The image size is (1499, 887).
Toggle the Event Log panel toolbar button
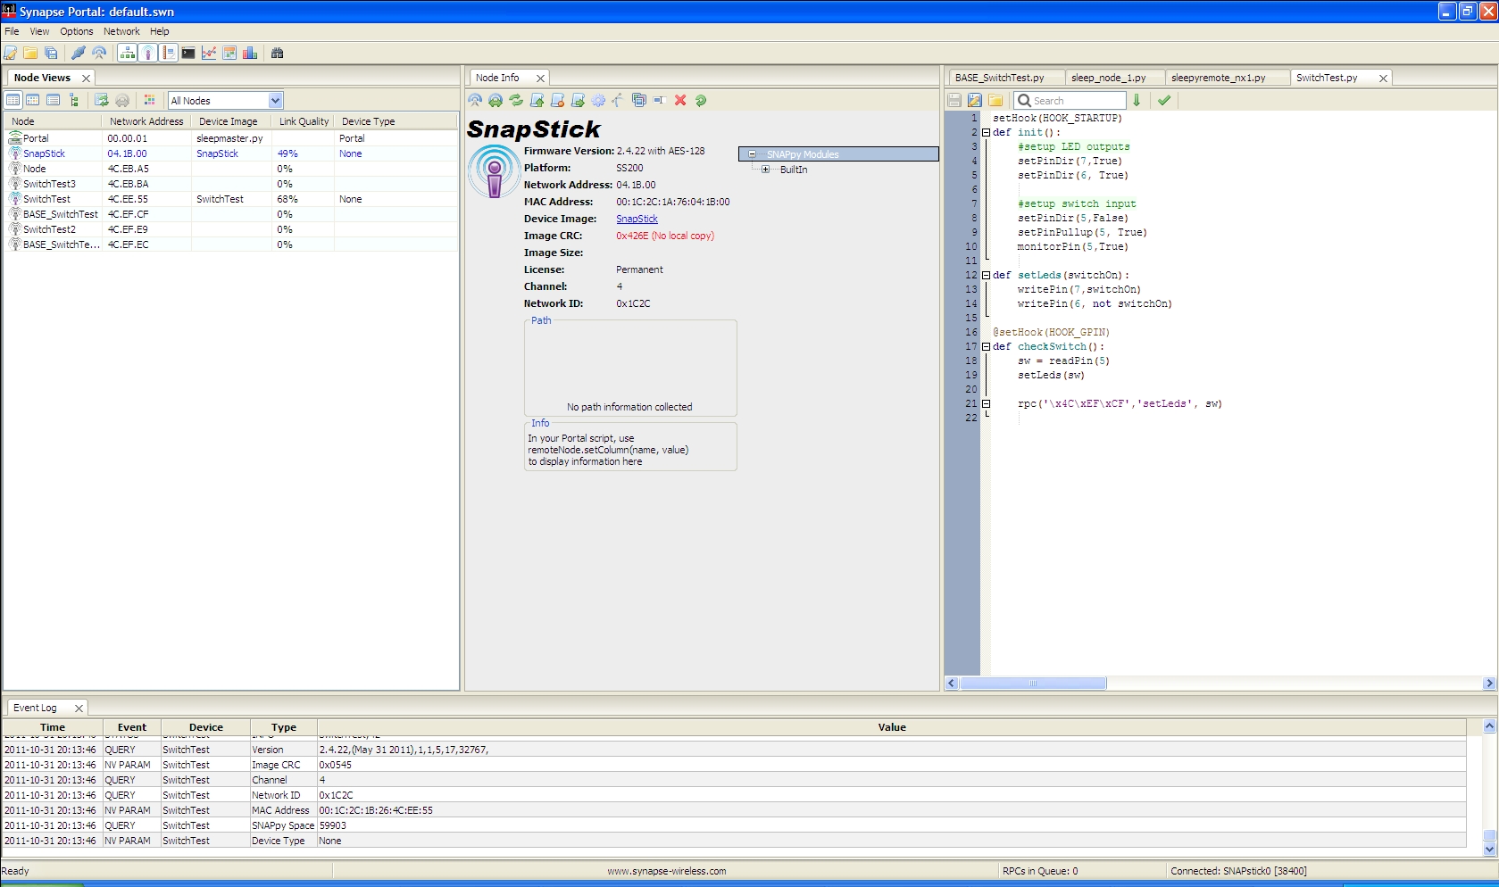point(169,54)
